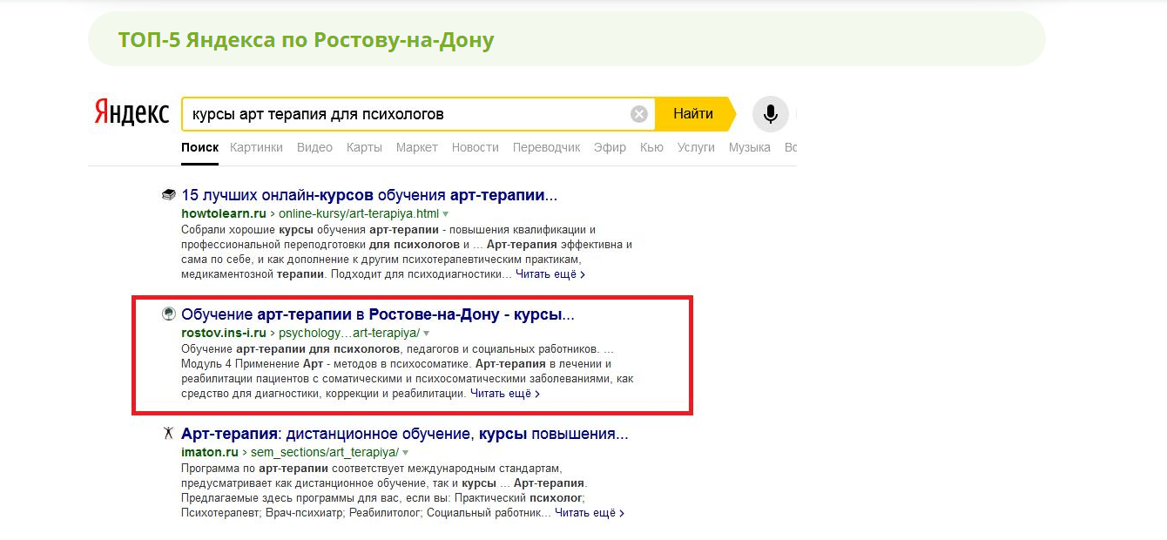Click the Найти search button
1167x540 pixels.
[x=694, y=114]
